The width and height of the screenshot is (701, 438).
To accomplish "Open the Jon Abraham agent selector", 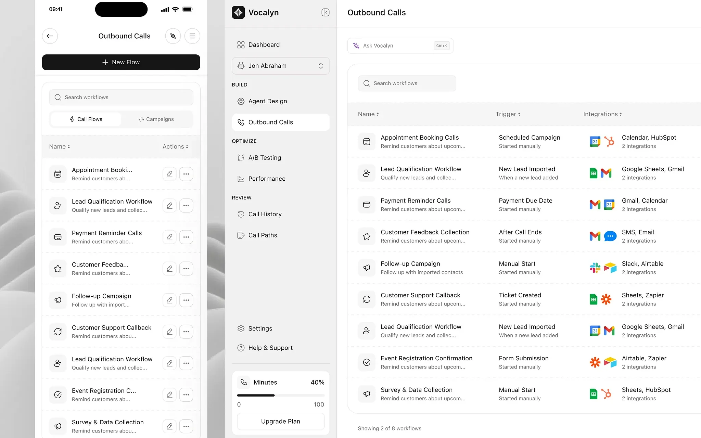I will (x=281, y=66).
